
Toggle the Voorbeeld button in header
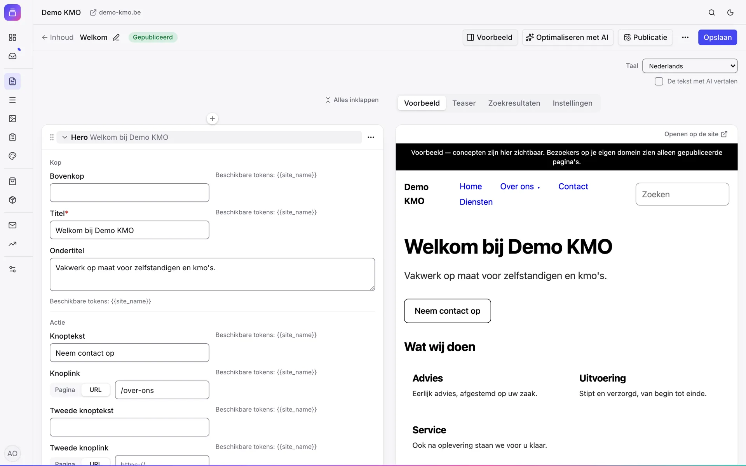[490, 37]
